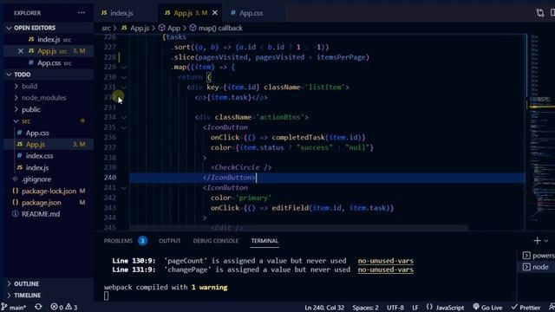
Task: Add a new terminal with plus icon
Action: 537,241
